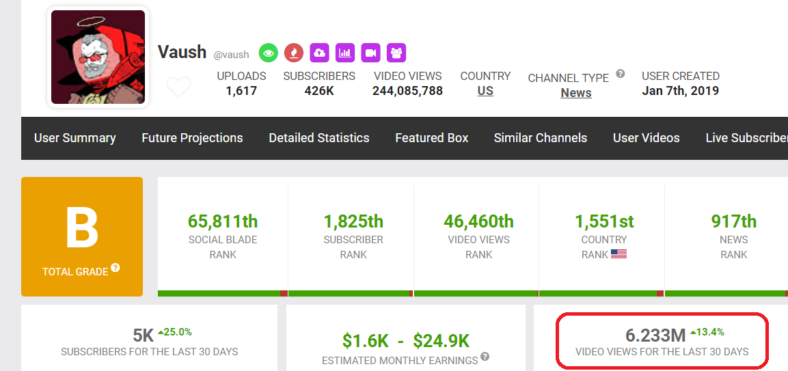Click the purple group of people icon
The image size is (788, 371).
[396, 53]
